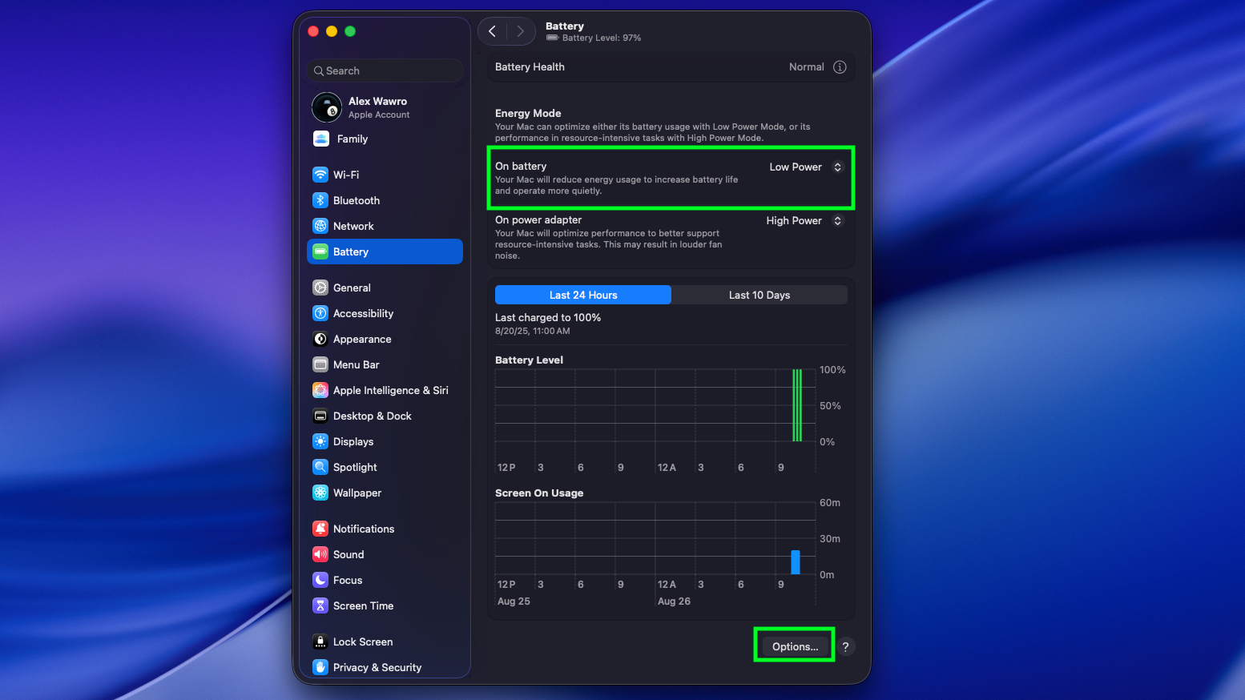Viewport: 1245px width, 700px height.
Task: Go back with the left chevron
Action: click(493, 31)
